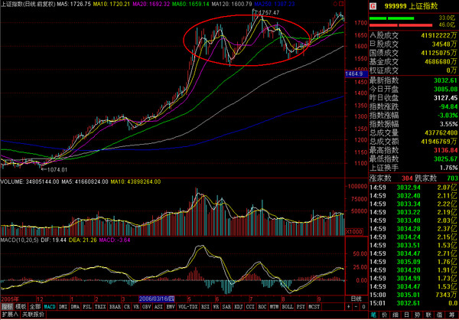The width and height of the screenshot is (459, 320).
Task: Switch indicator to SAR
Action: [226, 307]
